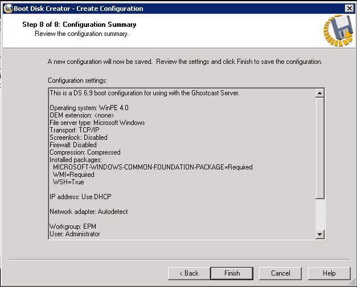Go back with the Back button
357x287 pixels.
(x=188, y=273)
